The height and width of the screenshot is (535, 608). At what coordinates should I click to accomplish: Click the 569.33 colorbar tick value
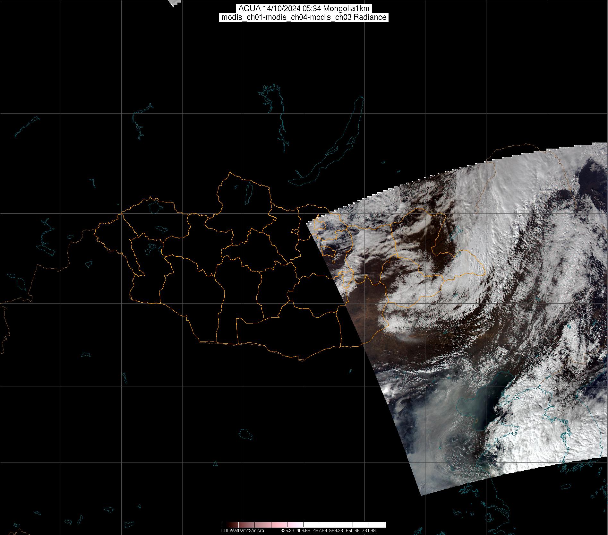pos(337,531)
